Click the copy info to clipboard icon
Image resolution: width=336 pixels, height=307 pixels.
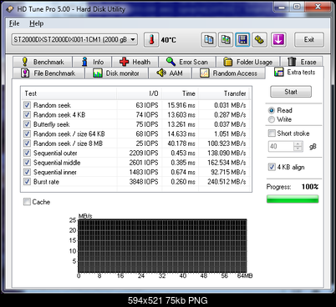pos(209,39)
